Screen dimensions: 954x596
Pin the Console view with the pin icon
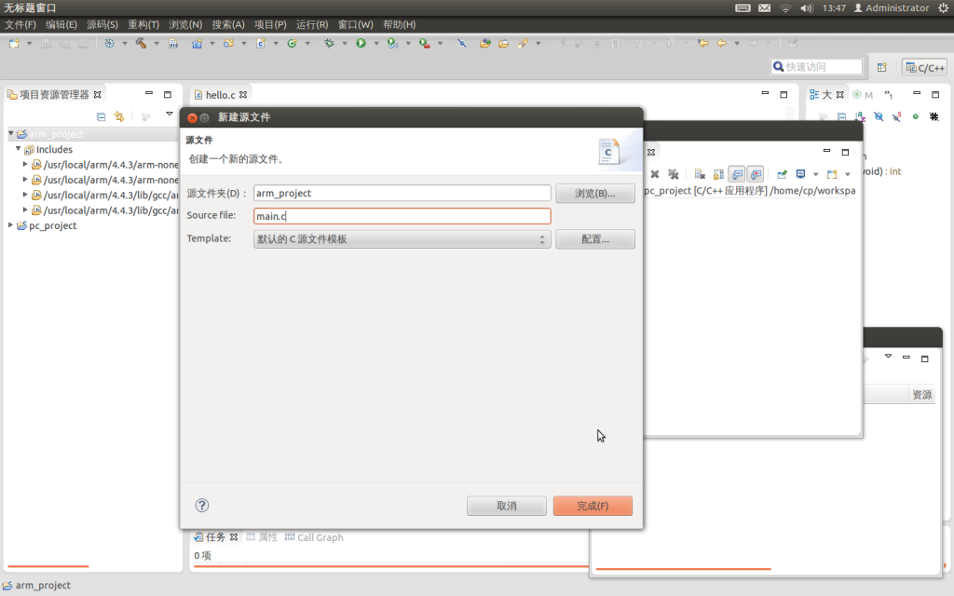pyautogui.click(x=782, y=173)
